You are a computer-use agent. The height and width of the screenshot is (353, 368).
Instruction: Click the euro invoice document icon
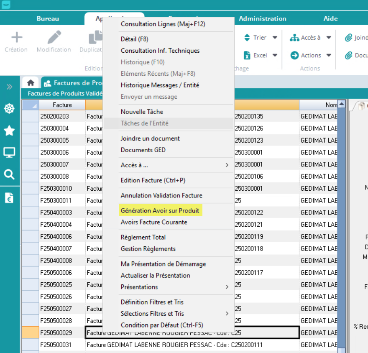pyautogui.click(x=9, y=198)
